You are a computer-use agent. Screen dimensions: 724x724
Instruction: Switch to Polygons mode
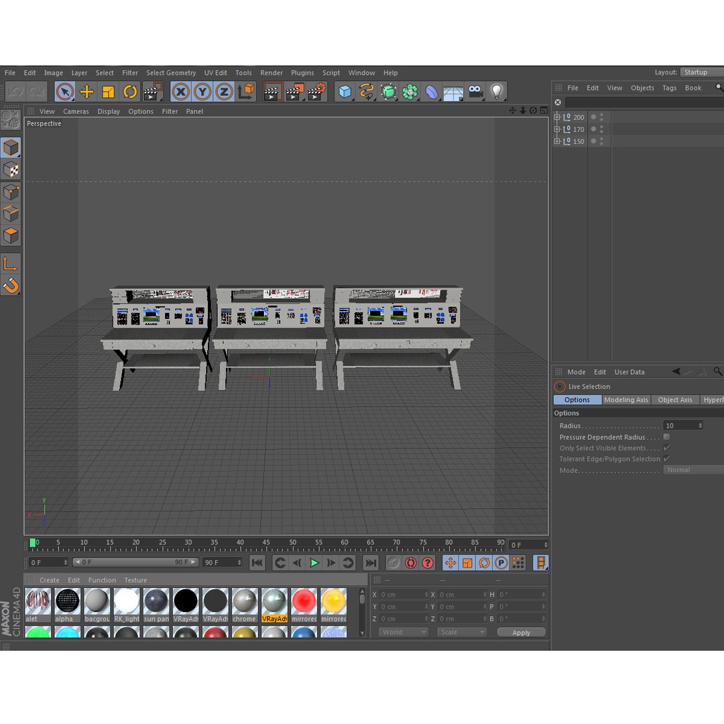11,235
